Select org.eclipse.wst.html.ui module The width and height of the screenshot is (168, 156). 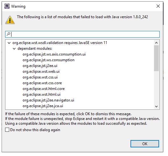point(42,94)
